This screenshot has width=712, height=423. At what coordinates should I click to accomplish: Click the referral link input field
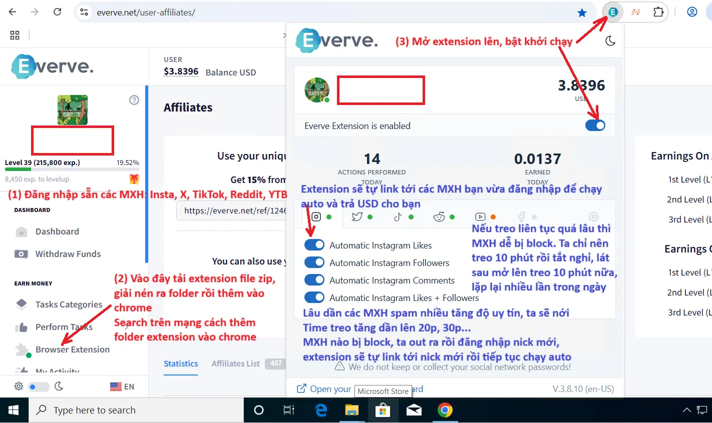pos(231,210)
